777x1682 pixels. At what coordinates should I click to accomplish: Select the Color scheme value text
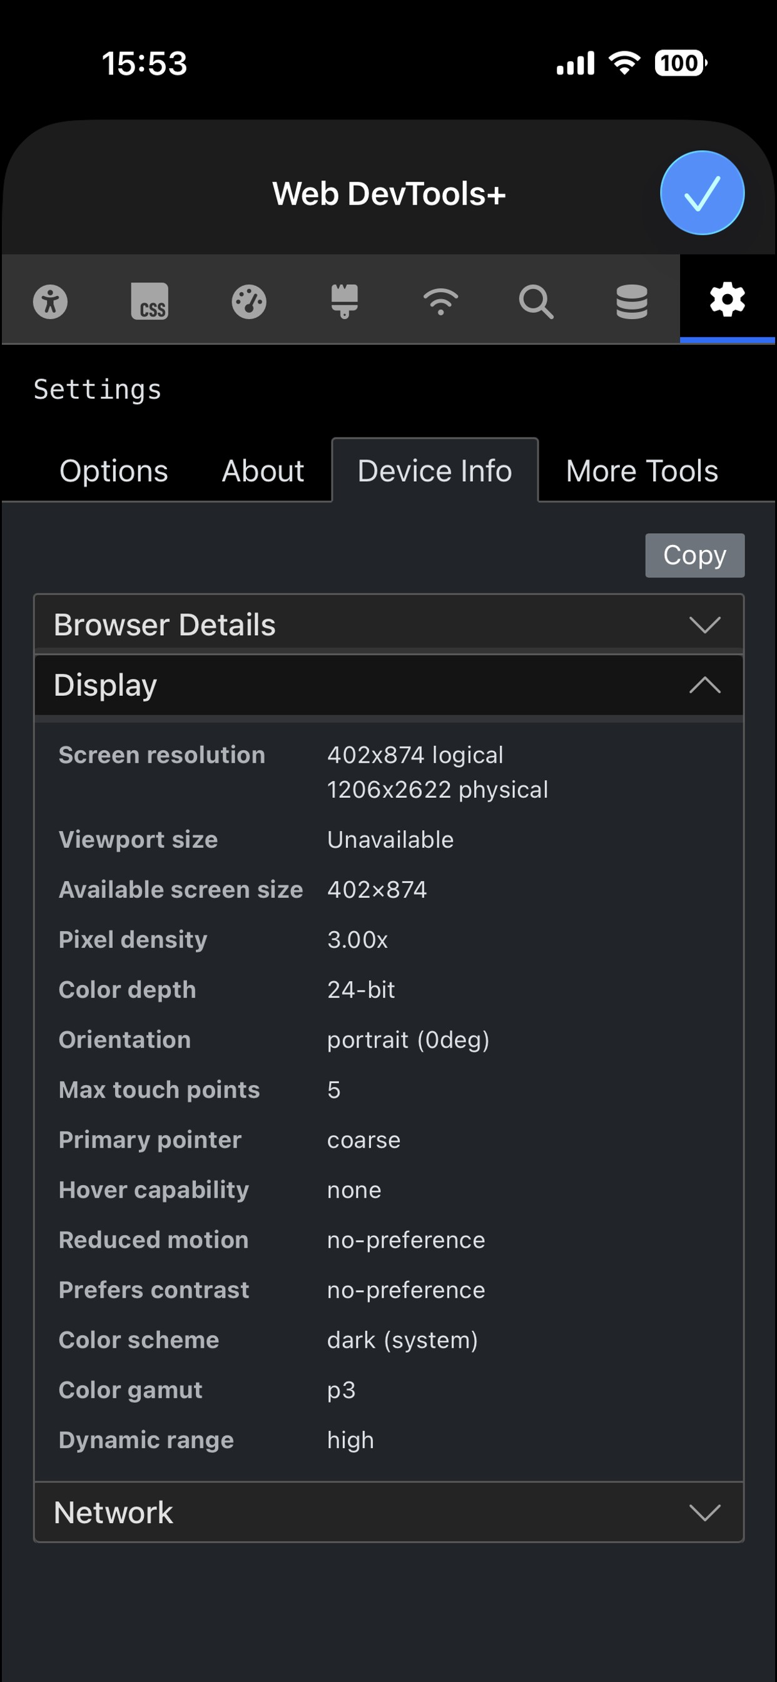coord(402,1340)
